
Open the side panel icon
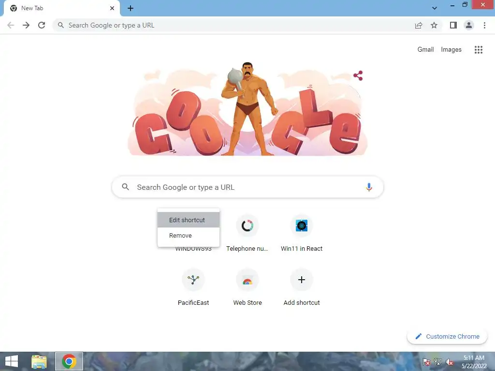[x=453, y=25]
